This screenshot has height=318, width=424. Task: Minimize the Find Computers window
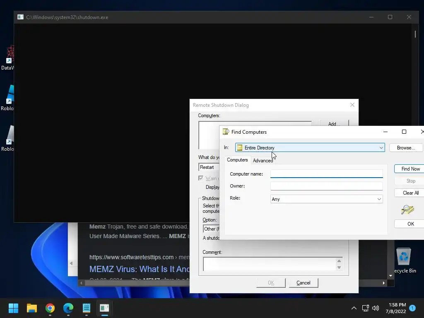(x=385, y=132)
